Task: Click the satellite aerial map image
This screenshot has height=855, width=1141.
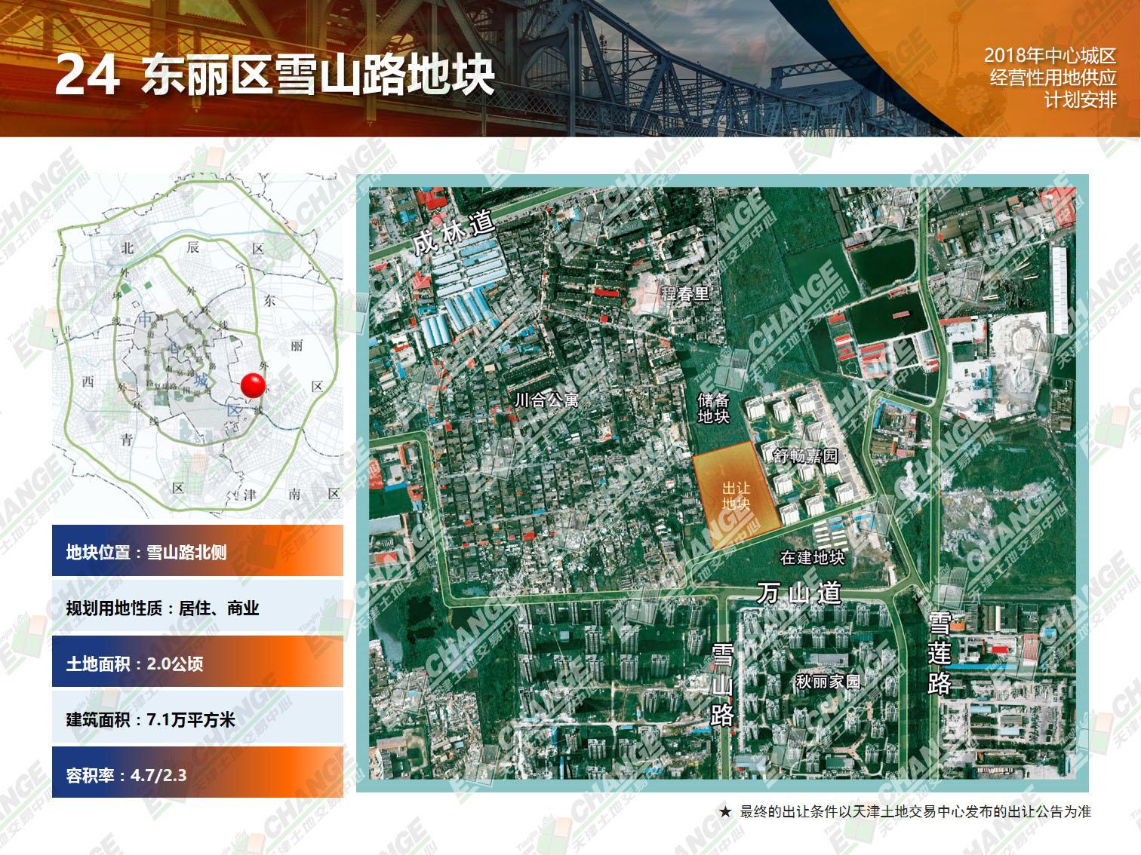Action: [722, 483]
